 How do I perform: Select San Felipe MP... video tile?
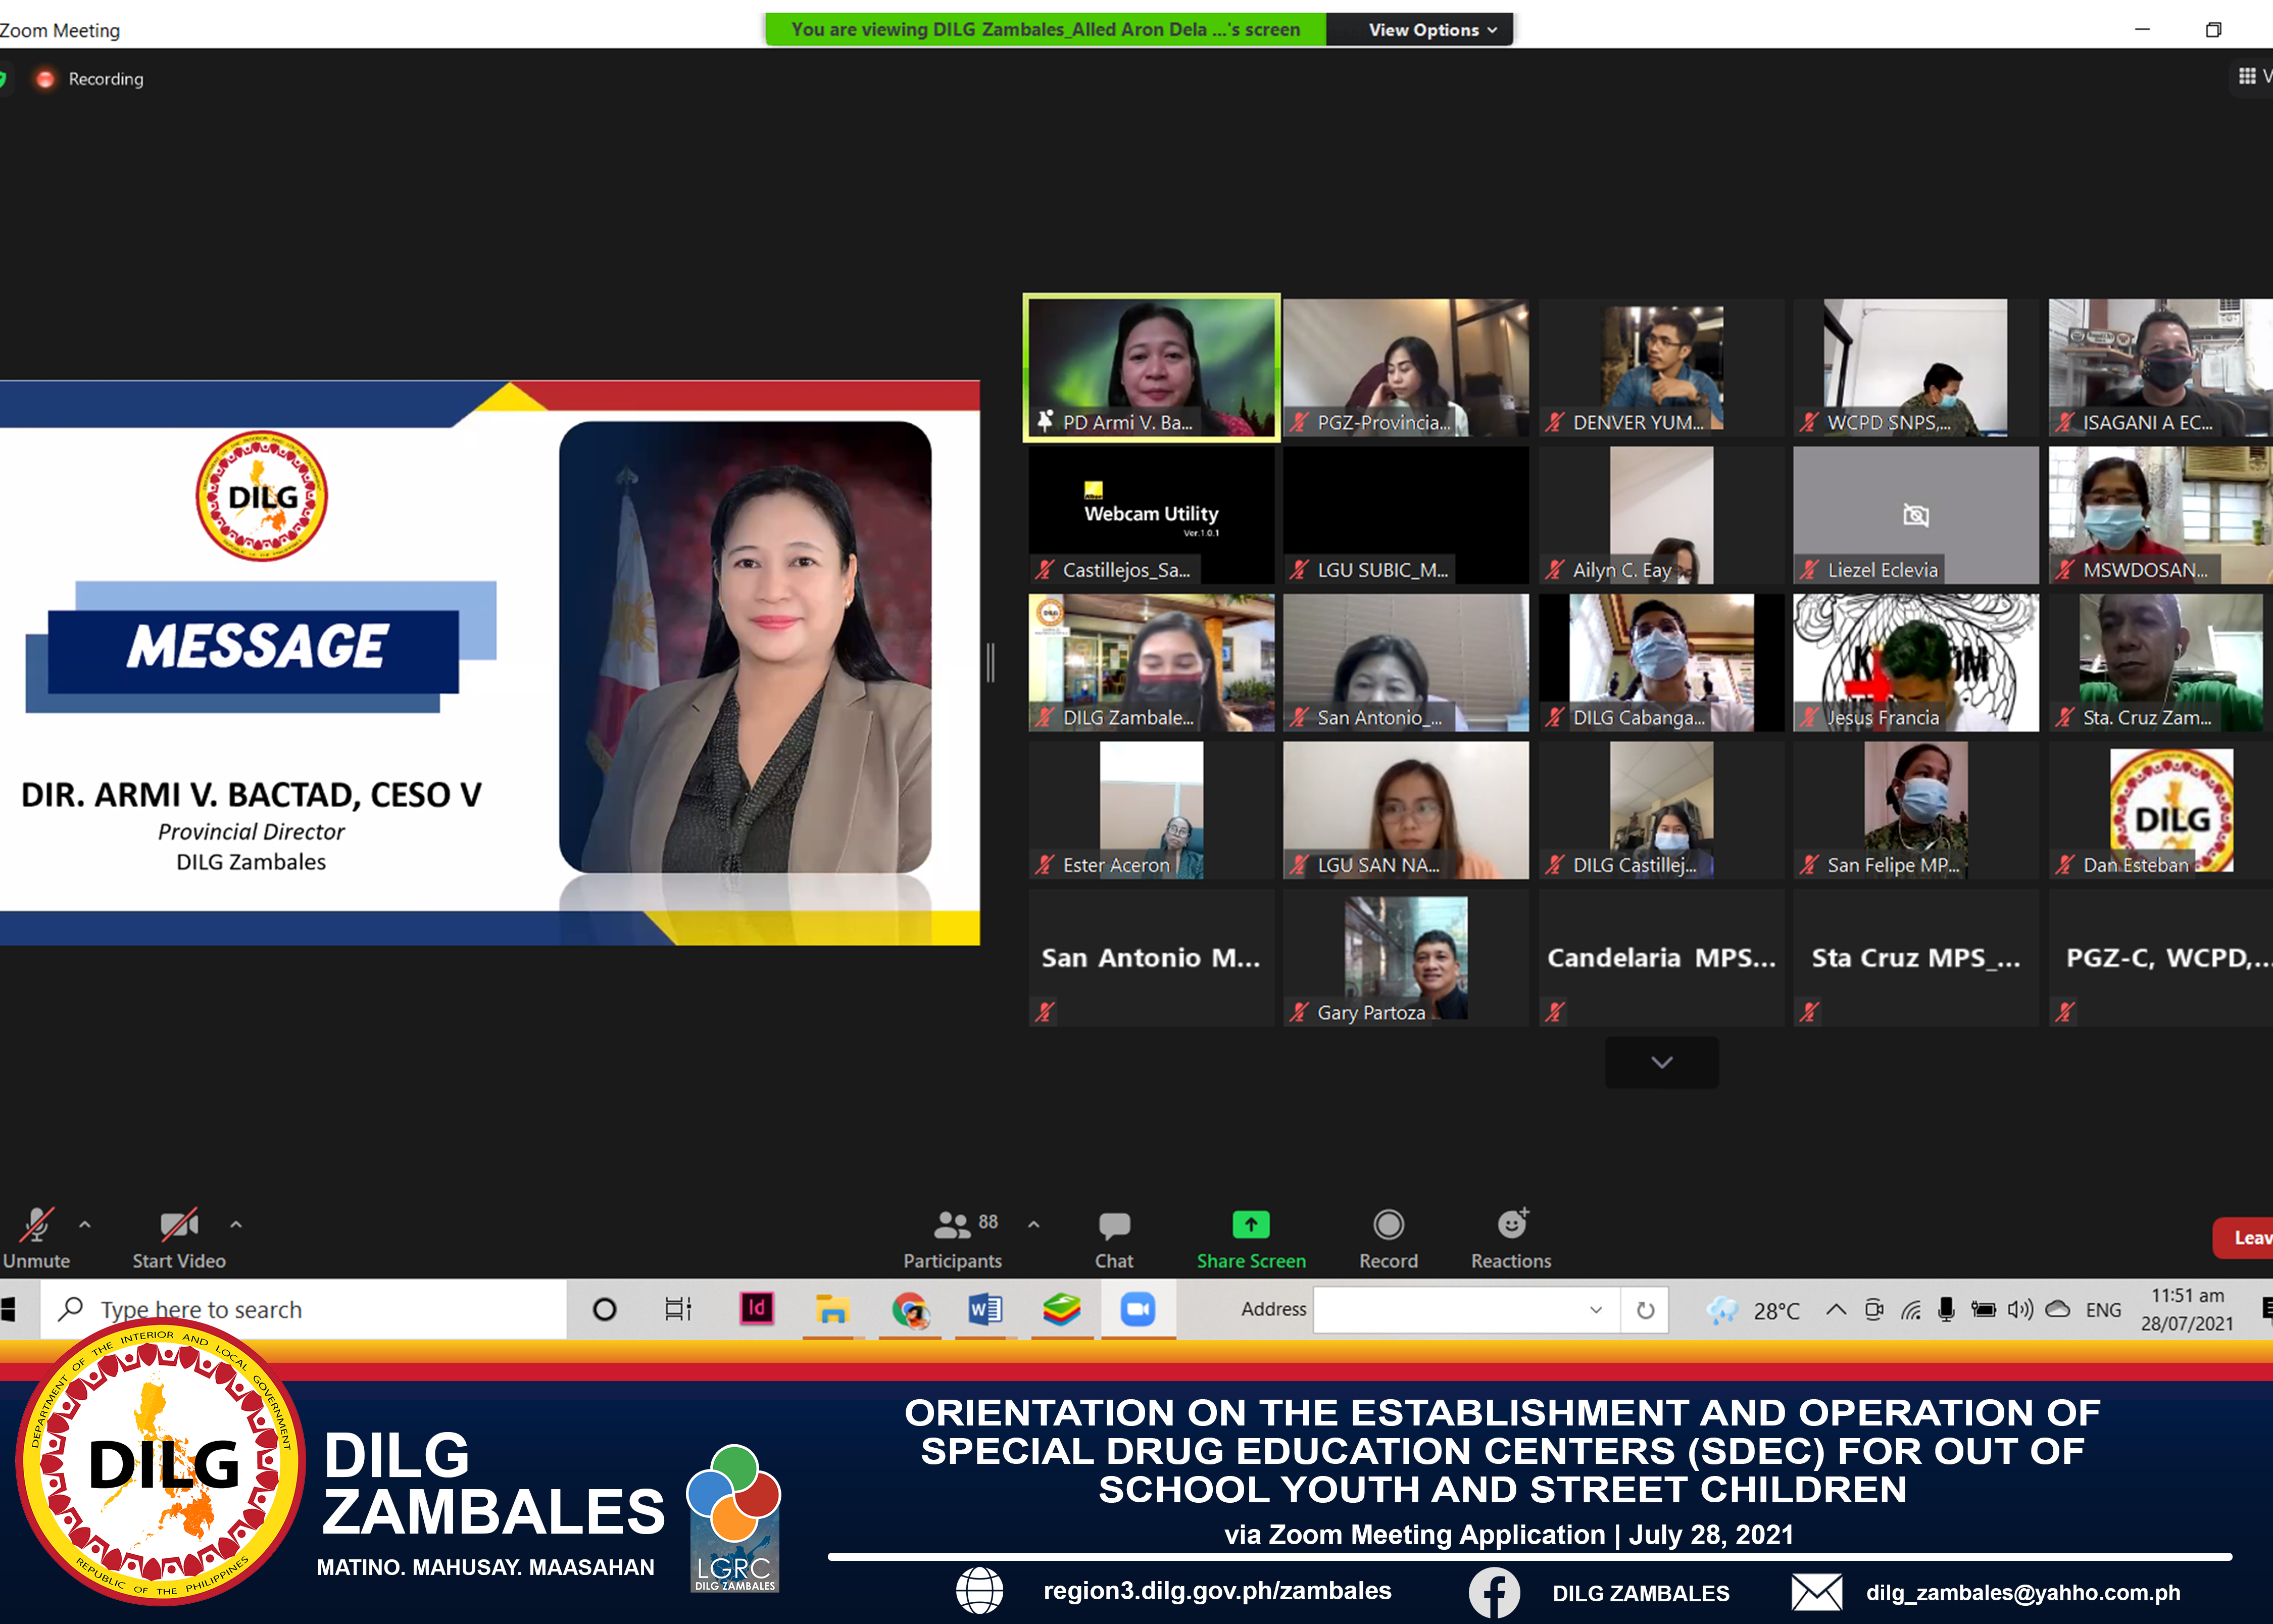pyautogui.click(x=1916, y=810)
